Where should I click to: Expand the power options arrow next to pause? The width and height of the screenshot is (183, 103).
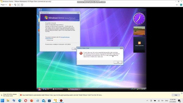pos(12,5)
